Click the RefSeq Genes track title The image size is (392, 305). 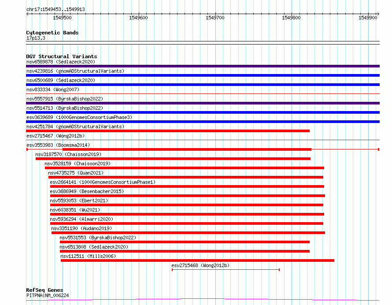pyautogui.click(x=44, y=290)
